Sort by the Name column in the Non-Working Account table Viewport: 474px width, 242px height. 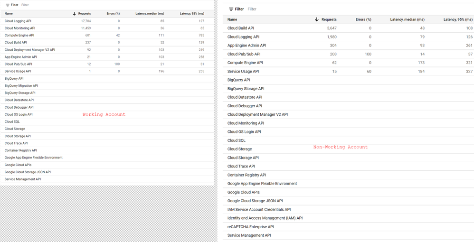(x=232, y=19)
